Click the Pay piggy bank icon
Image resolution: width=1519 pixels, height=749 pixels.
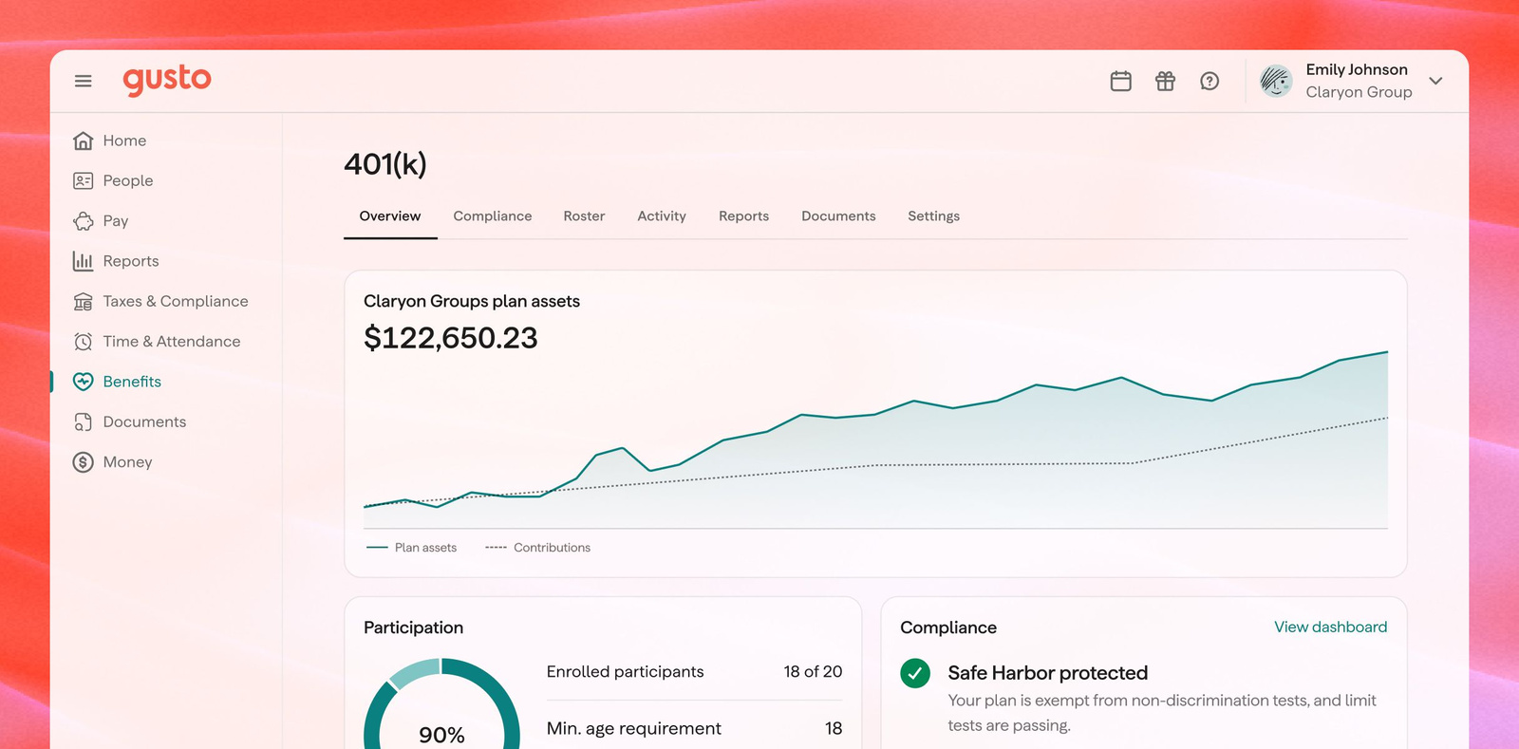click(84, 221)
